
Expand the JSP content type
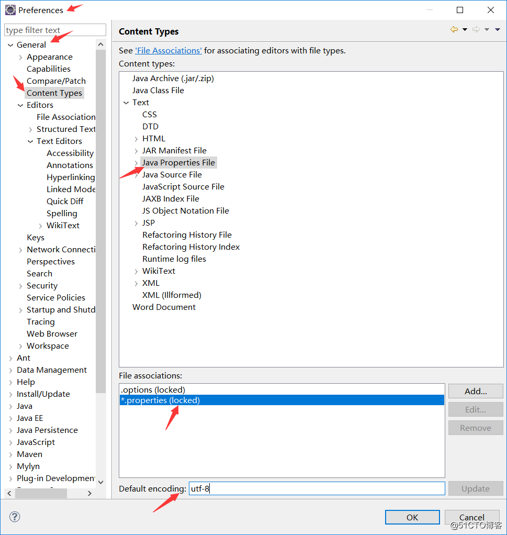(136, 223)
